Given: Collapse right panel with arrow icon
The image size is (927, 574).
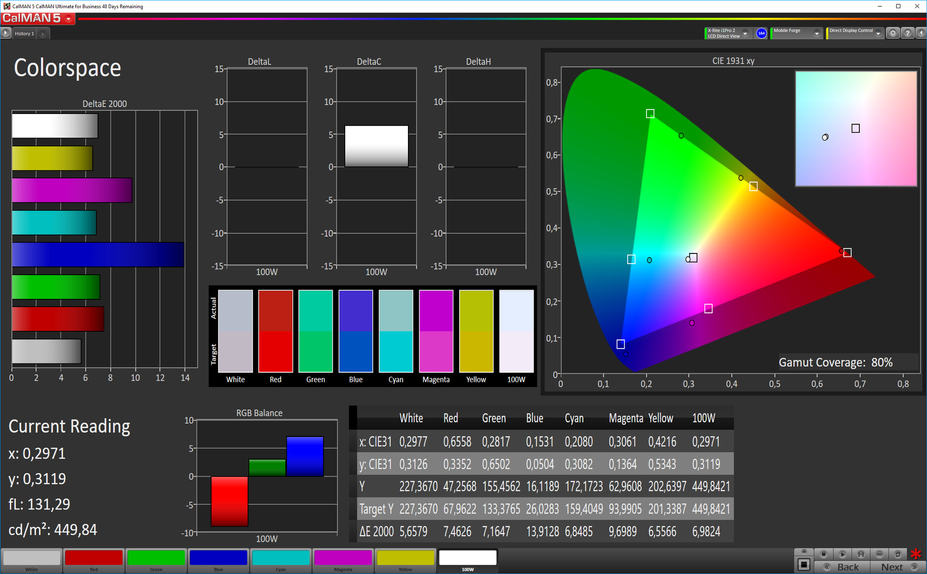Looking at the screenshot, I should tap(921, 33).
